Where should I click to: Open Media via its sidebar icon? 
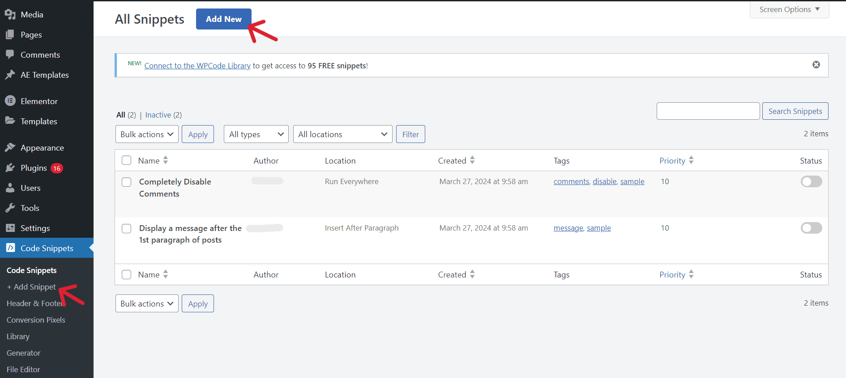[x=10, y=14]
